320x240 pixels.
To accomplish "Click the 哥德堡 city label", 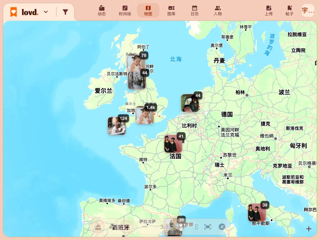I will coord(227,37).
